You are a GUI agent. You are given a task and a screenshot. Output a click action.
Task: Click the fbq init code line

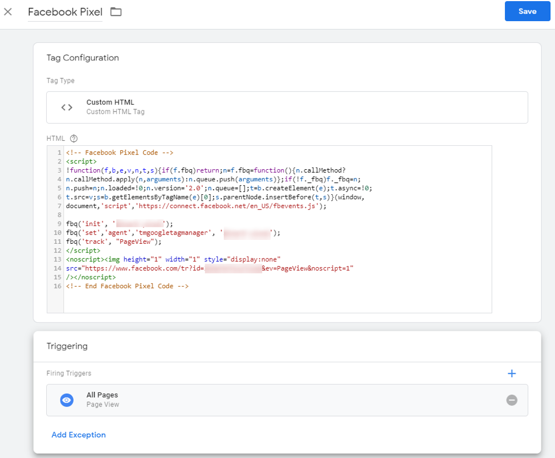119,224
